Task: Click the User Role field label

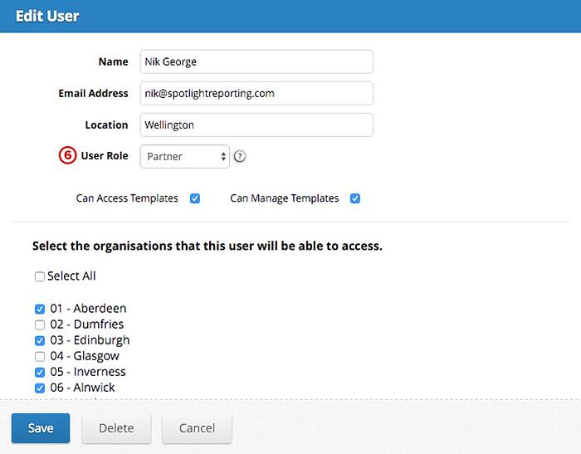Action: (105, 156)
